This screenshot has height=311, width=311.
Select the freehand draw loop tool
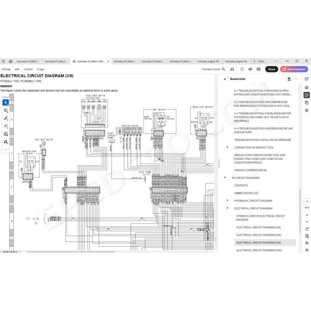[x=6, y=126]
